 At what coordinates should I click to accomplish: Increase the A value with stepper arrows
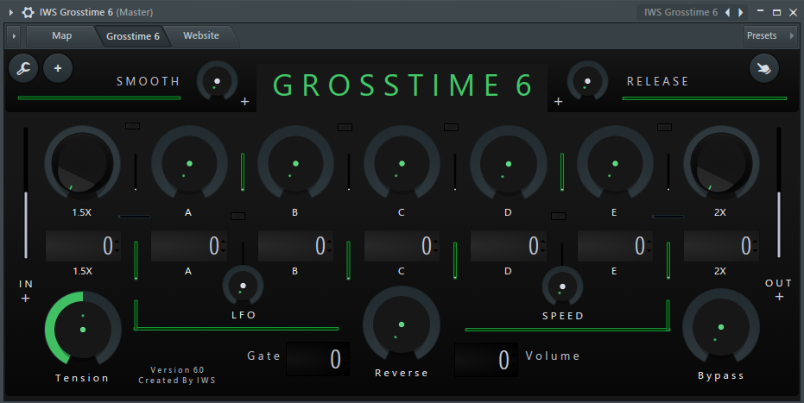click(223, 242)
